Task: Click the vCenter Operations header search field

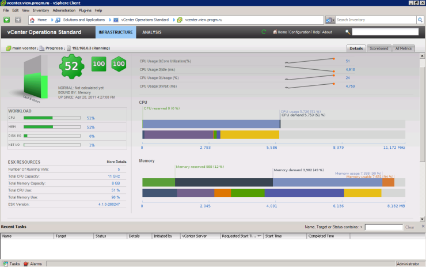Action: click(x=385, y=32)
